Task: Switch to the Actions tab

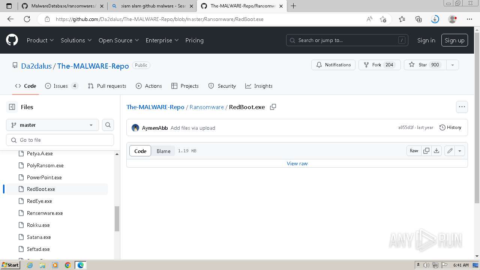Action: click(149, 86)
